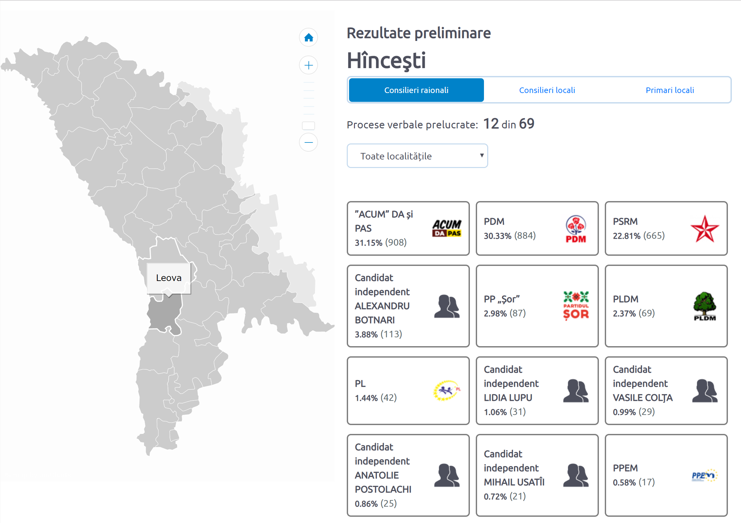
Task: Click the map home reset icon
Action: pyautogui.click(x=308, y=38)
